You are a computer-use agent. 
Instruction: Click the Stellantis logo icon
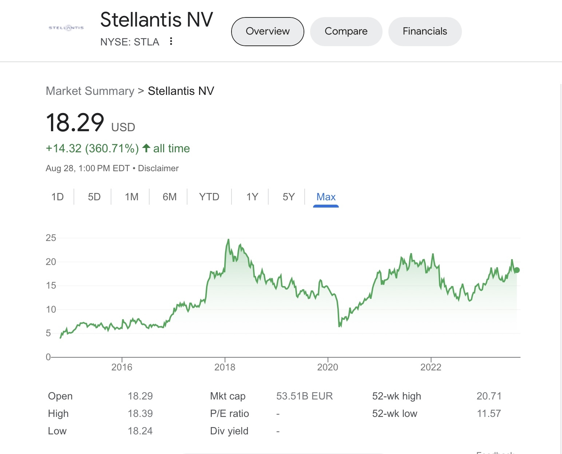[66, 28]
